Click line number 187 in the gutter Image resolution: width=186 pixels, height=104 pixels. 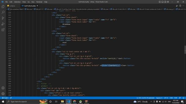[10, 66]
